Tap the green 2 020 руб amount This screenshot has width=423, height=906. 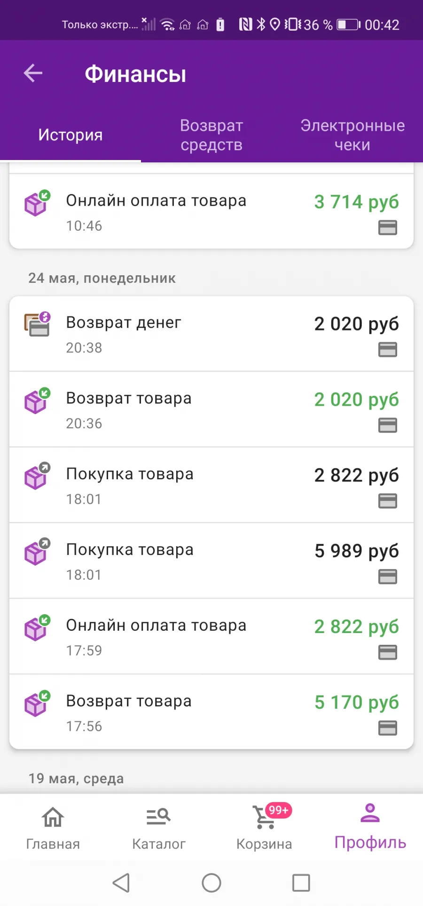[356, 400]
